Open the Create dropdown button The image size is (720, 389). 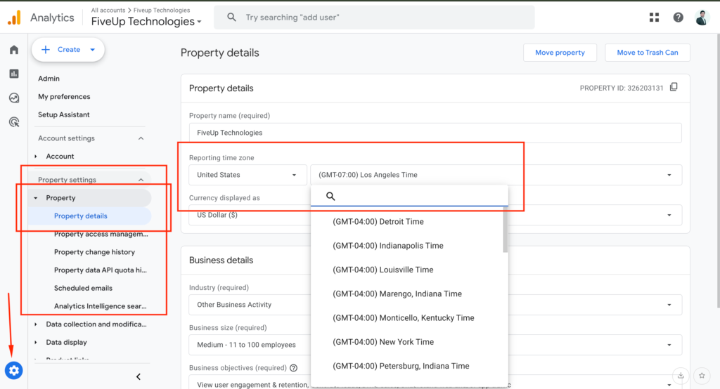68,50
